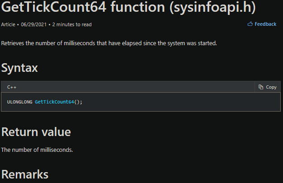Click the '2 minutes to read' text

(x=71, y=24)
